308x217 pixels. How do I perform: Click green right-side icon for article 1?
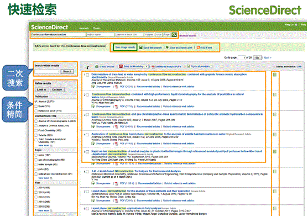tap(275, 75)
